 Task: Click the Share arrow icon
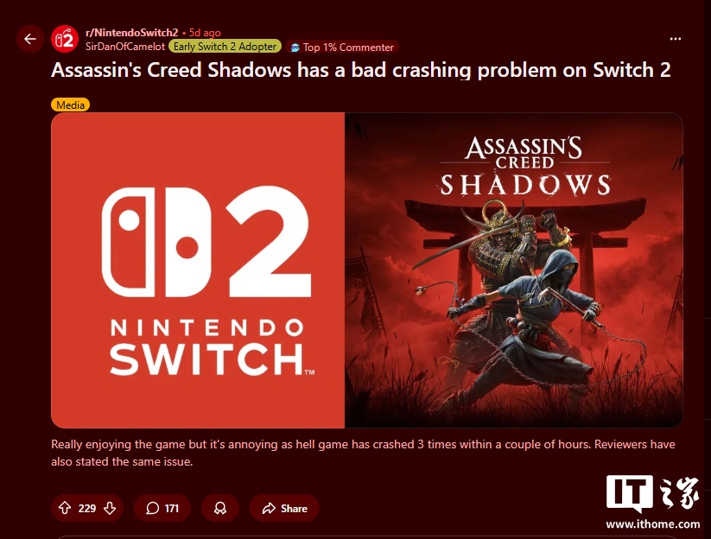tap(269, 508)
